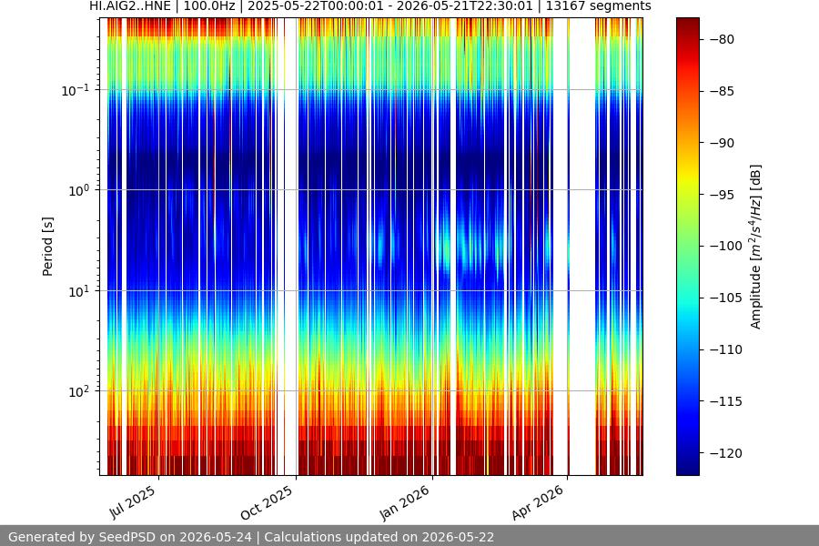Click the −90 colorbar tick label
819x546 pixels.
pos(722,143)
